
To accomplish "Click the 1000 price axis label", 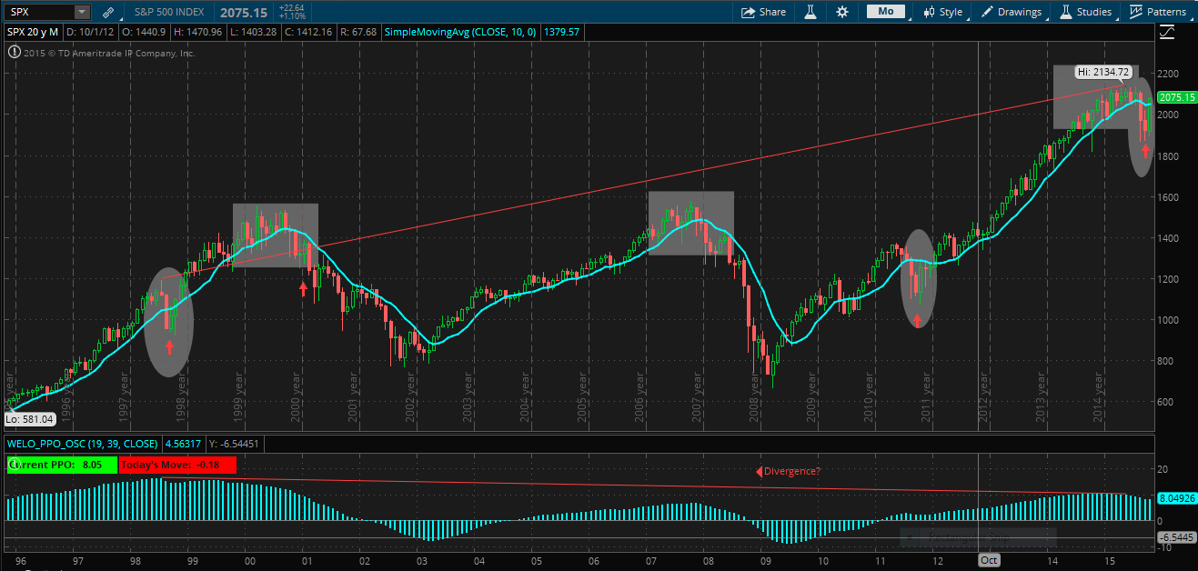I will tap(1170, 320).
